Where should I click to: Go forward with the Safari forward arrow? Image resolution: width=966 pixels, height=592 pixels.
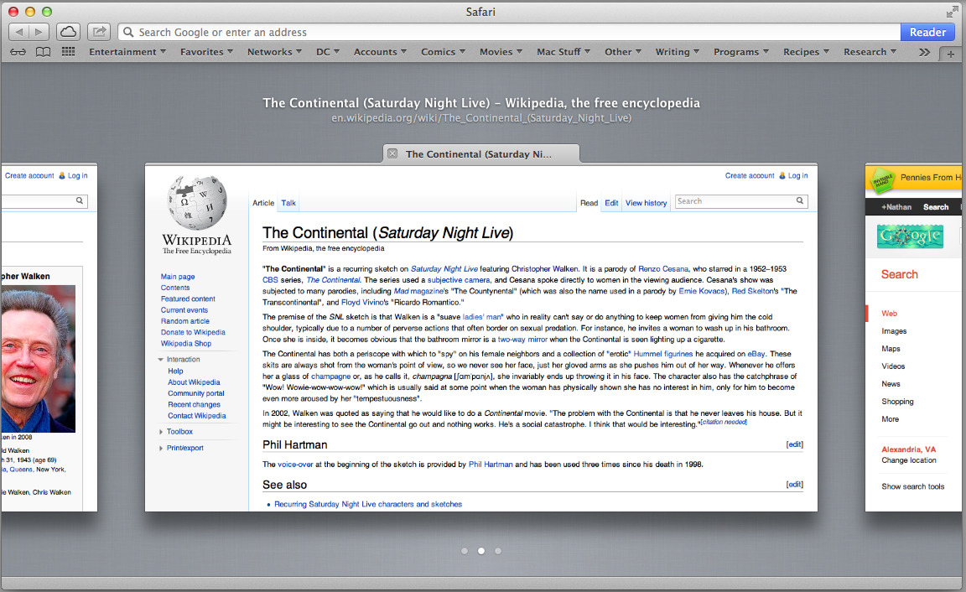point(39,32)
